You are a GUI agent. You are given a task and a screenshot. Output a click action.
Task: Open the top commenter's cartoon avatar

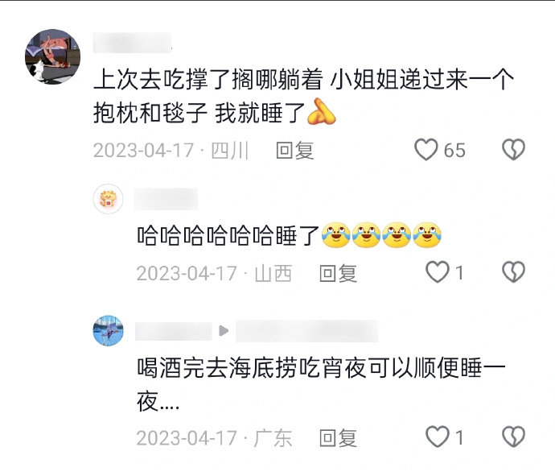53,56
